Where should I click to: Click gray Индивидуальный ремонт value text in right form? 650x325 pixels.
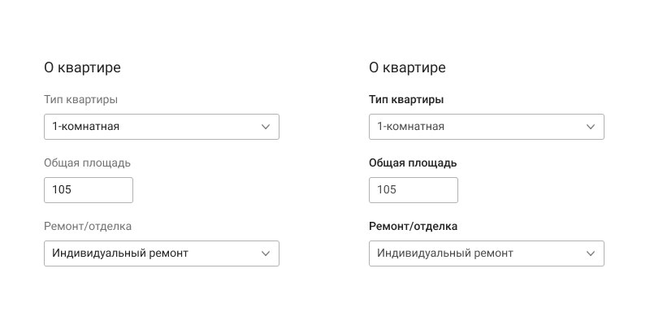(445, 253)
